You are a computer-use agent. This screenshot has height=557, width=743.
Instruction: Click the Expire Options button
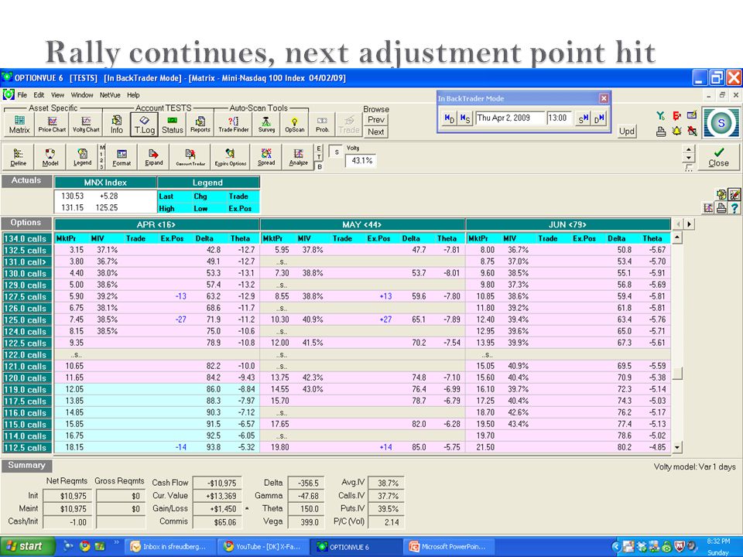[231, 157]
